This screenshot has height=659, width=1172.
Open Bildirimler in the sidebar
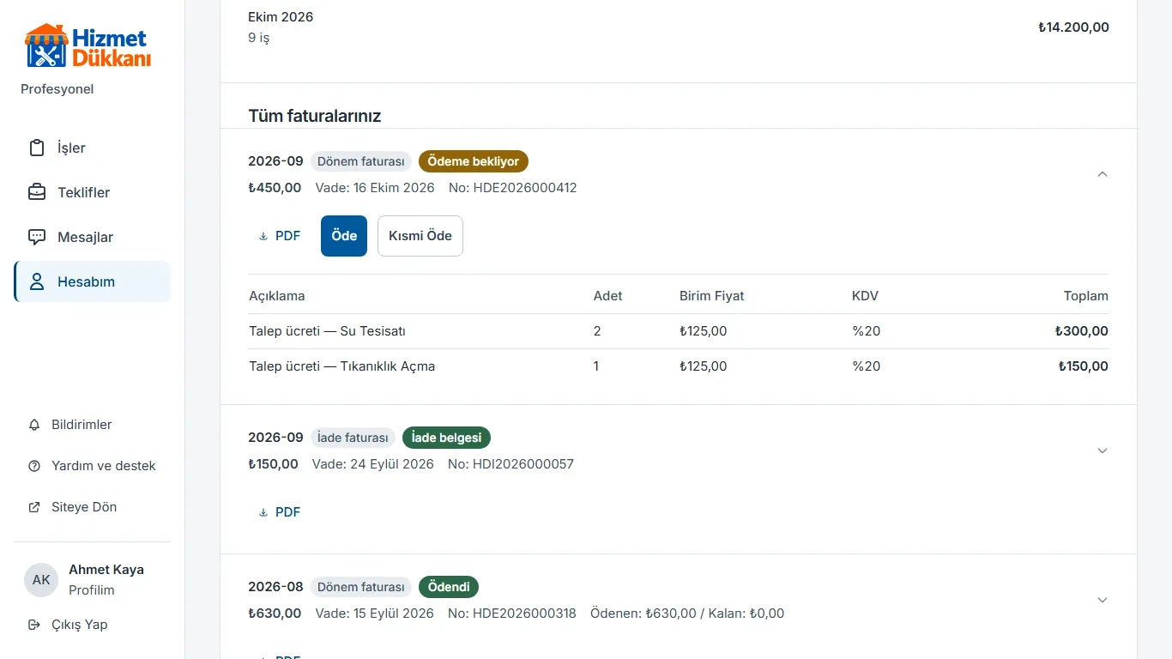(x=93, y=425)
